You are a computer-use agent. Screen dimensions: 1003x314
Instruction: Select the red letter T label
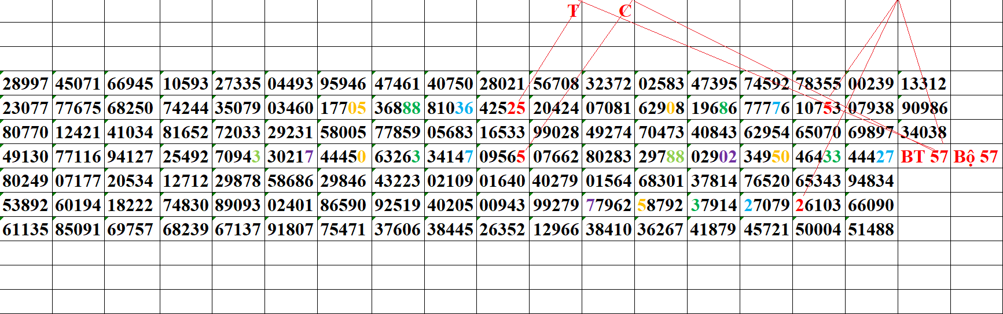[573, 11]
